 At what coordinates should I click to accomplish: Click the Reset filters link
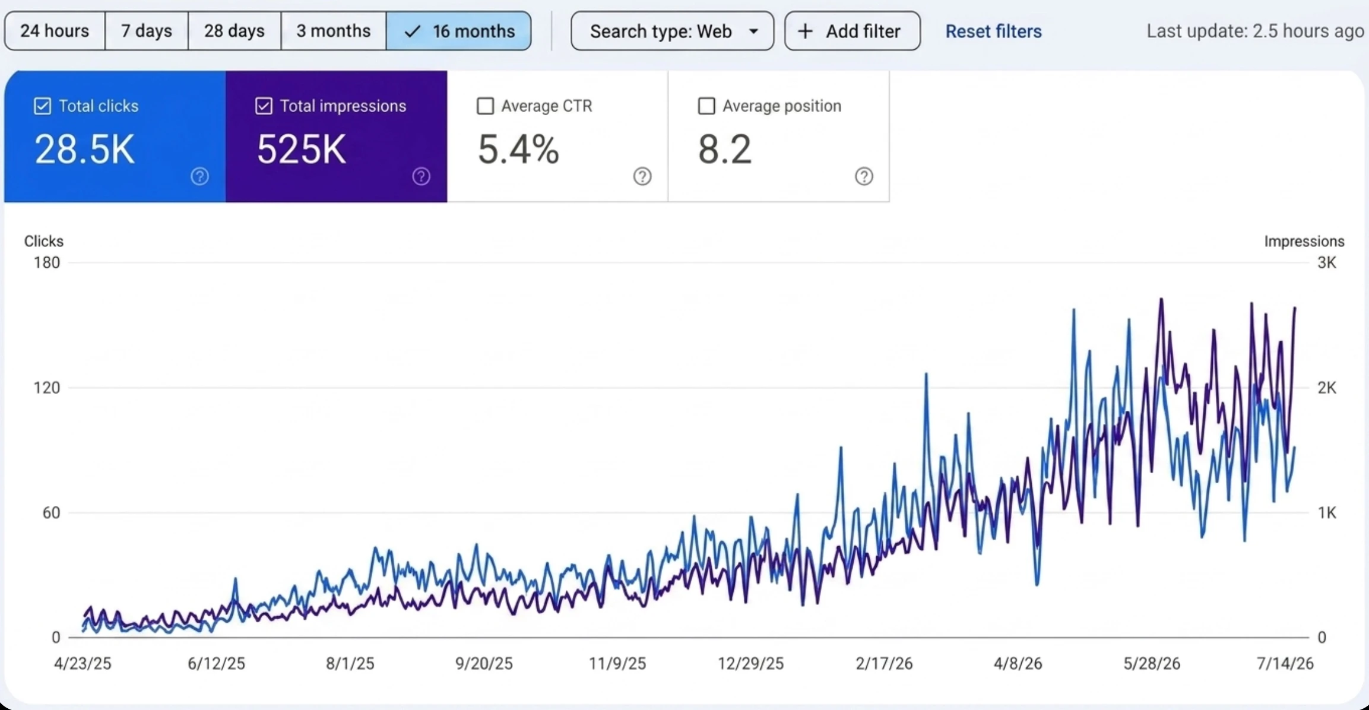[993, 31]
